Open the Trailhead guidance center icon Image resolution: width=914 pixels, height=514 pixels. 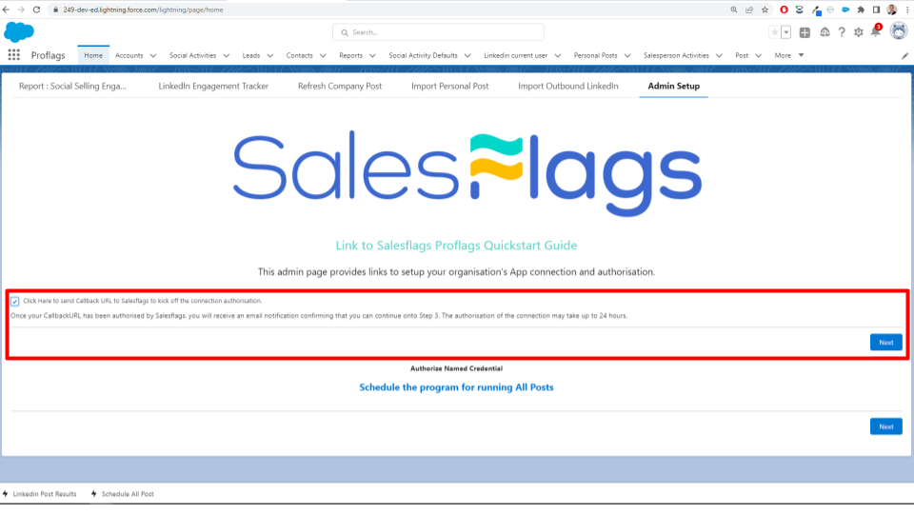(x=825, y=32)
